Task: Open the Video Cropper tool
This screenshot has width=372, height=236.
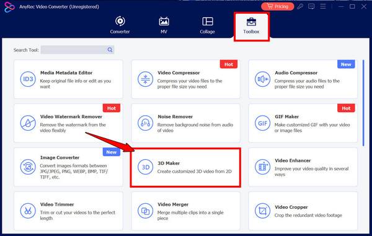Action: pos(303,211)
